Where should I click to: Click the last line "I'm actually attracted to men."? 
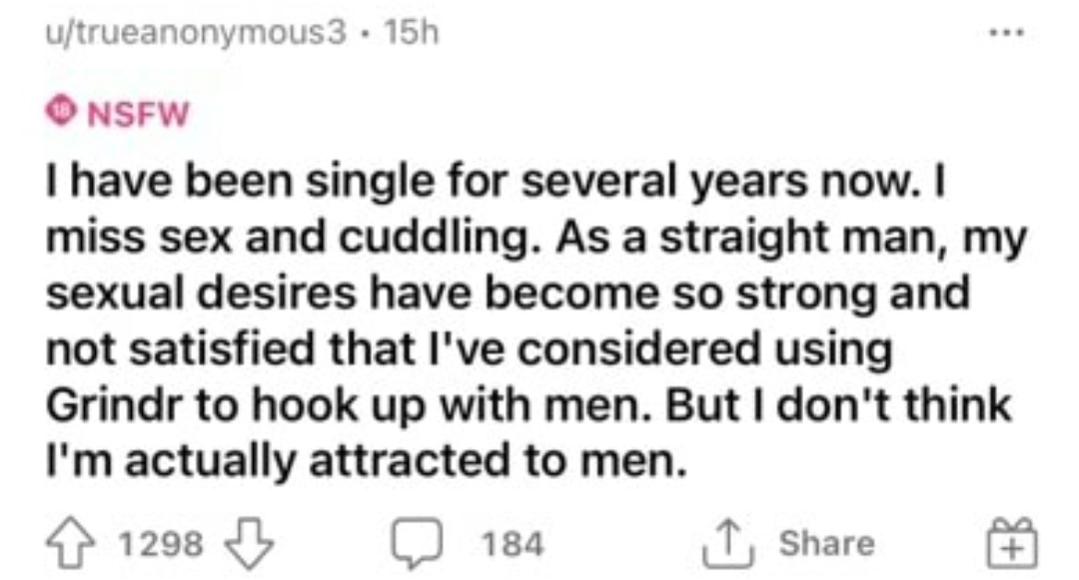pos(366,460)
